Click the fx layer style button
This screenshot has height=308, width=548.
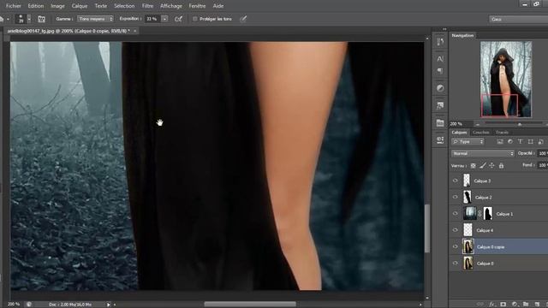pyautogui.click(x=492, y=305)
